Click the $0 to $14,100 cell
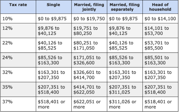 pos(160,19)
